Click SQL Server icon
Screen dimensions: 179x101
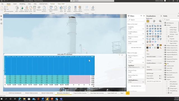[31, 9]
